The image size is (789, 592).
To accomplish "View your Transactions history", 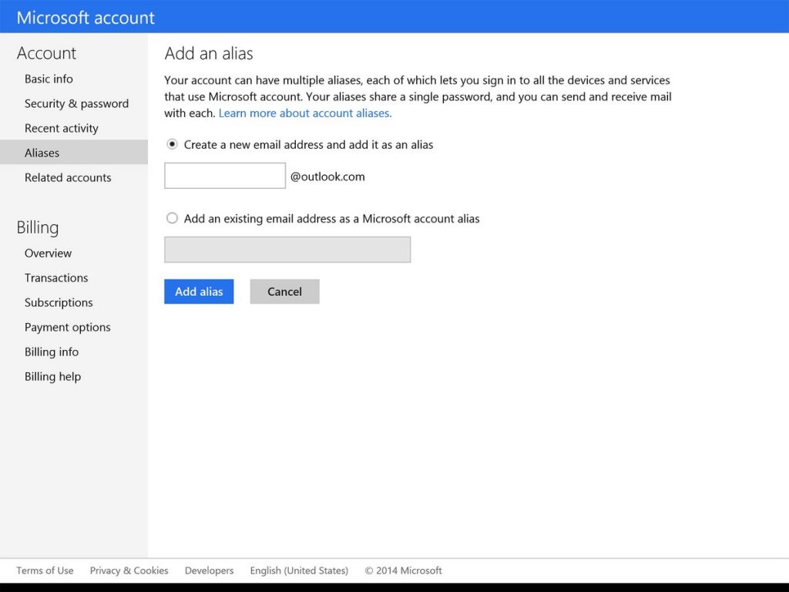I will pos(55,277).
